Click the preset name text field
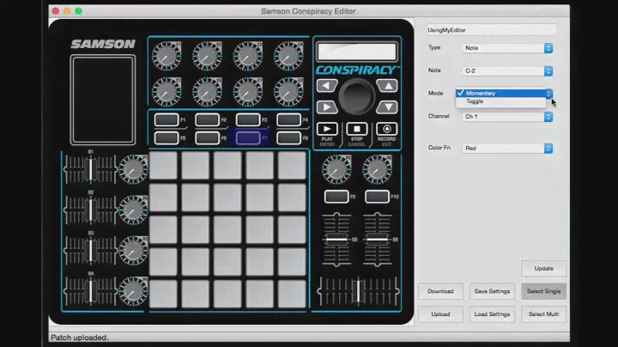618x347 pixels. pos(492,29)
